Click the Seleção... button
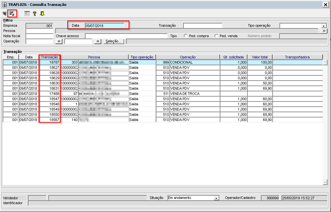 (x=114, y=41)
